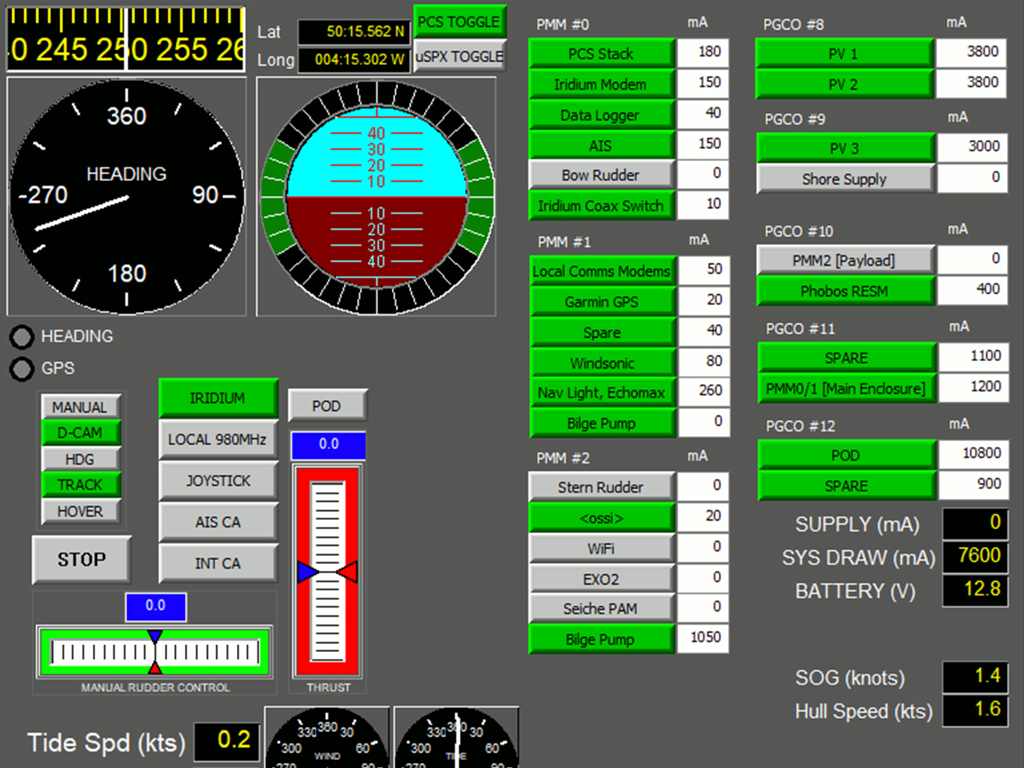Select LOCAL 980MHz comms link

click(x=218, y=440)
